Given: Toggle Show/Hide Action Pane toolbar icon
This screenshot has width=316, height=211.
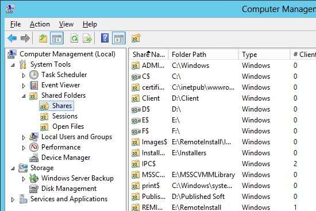Looking at the screenshot, I should pyautogui.click(x=119, y=38).
